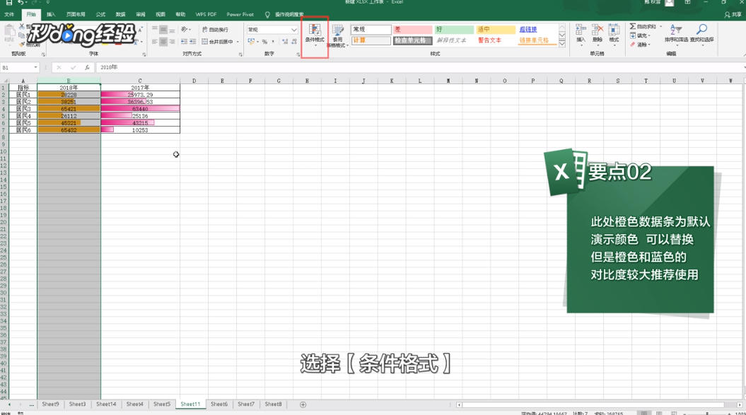The width and height of the screenshot is (746, 415).
Task: Open the File (文件) tab
Action: coord(9,15)
